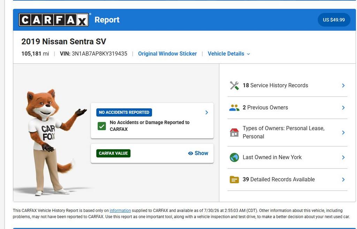Expand the Vehicle Details dropdown
Screen dimensions: 357x229
[x=229, y=54]
